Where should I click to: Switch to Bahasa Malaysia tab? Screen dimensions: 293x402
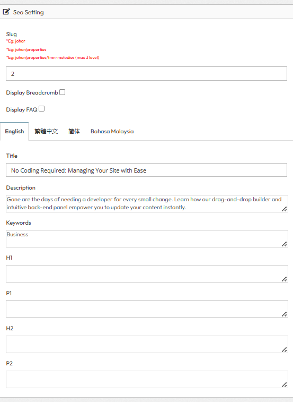point(112,131)
